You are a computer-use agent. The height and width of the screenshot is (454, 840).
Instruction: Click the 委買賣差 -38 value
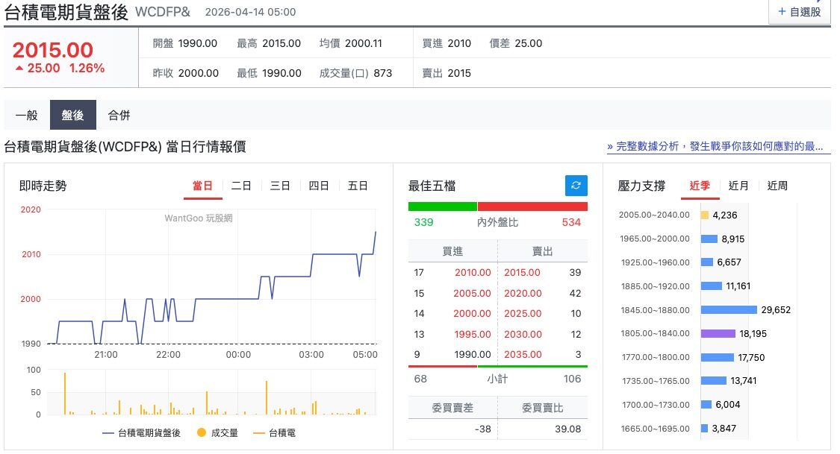[x=482, y=429]
